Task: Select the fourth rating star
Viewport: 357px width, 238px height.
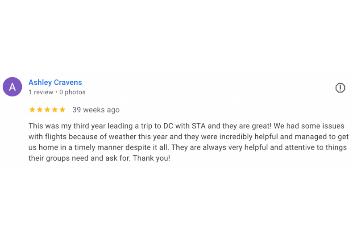Action: pyautogui.click(x=55, y=110)
